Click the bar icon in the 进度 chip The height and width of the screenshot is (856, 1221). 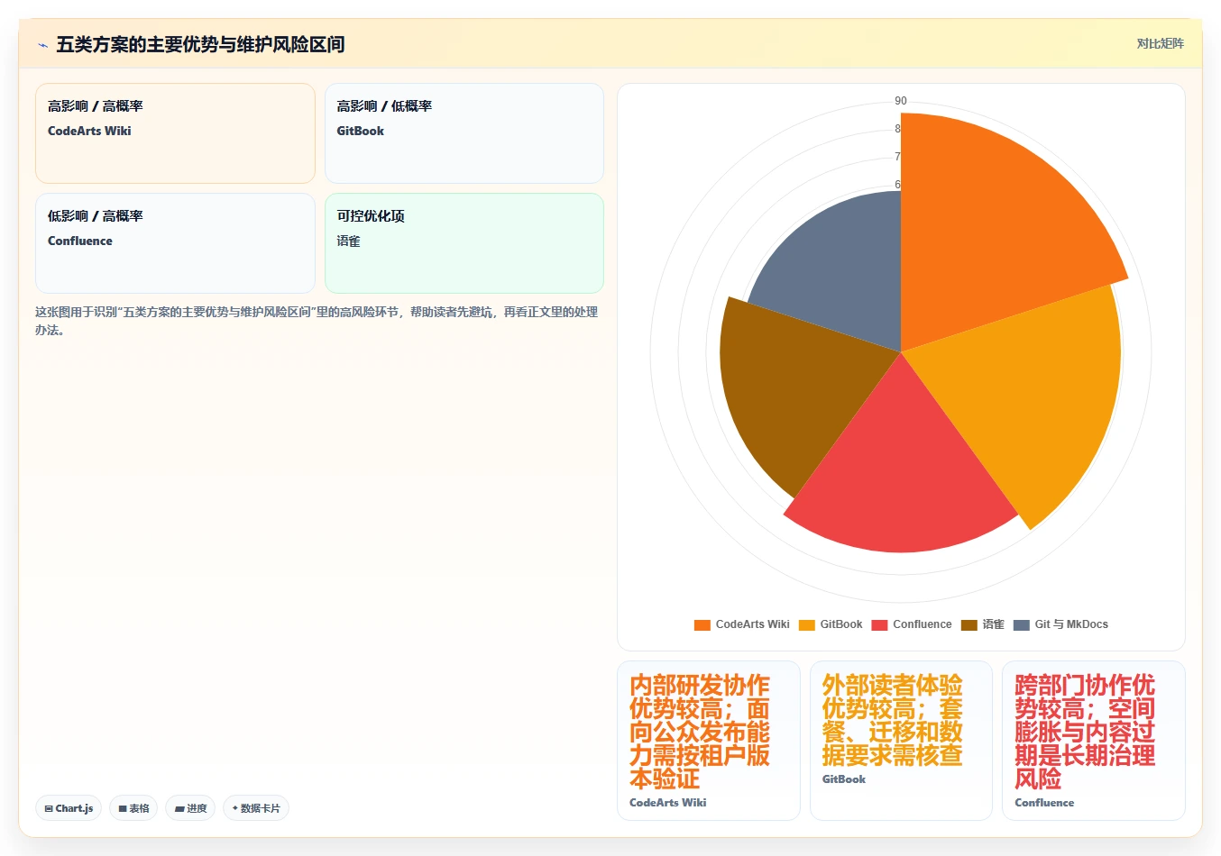coord(179,809)
